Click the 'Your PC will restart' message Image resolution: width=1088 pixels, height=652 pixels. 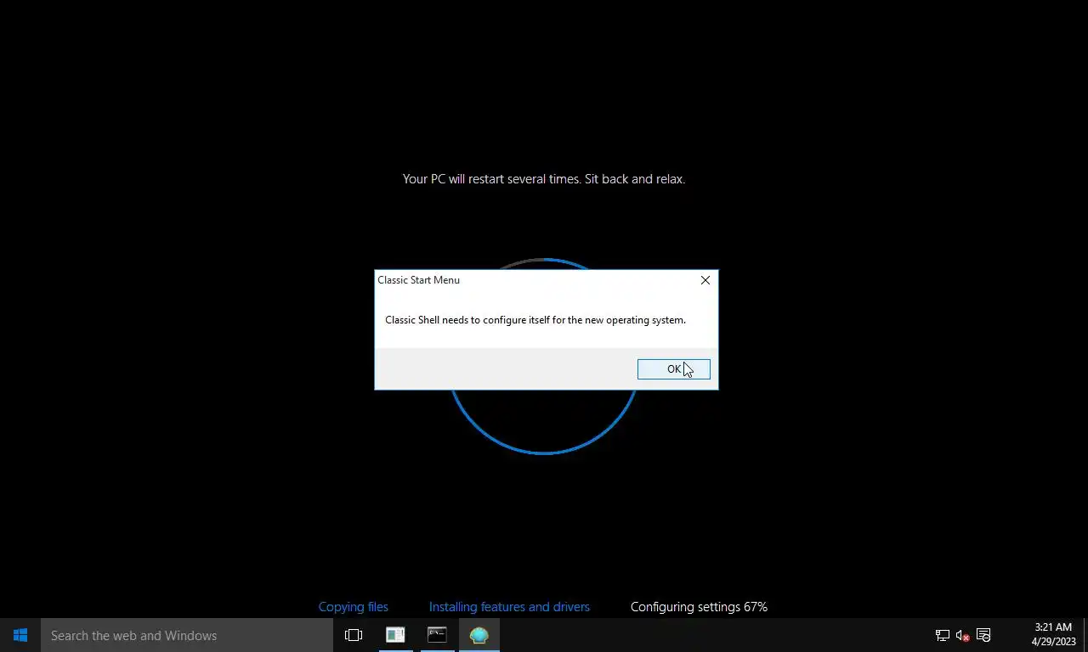pos(544,179)
